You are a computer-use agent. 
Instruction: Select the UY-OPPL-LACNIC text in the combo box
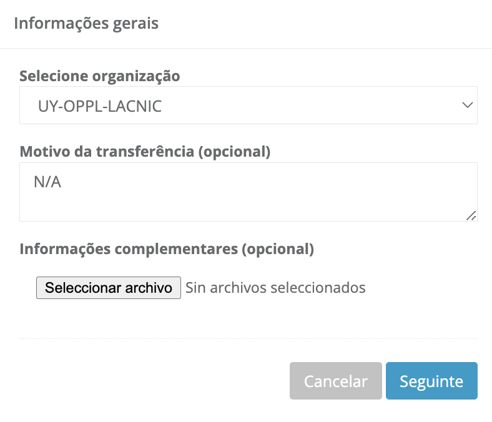click(x=100, y=106)
